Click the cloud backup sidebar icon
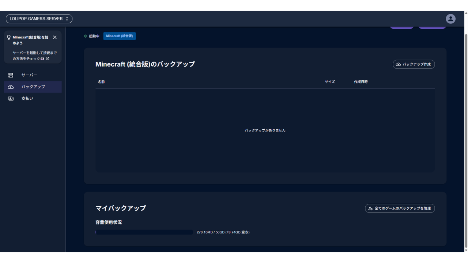This screenshot has width=468, height=263. pyautogui.click(x=11, y=87)
